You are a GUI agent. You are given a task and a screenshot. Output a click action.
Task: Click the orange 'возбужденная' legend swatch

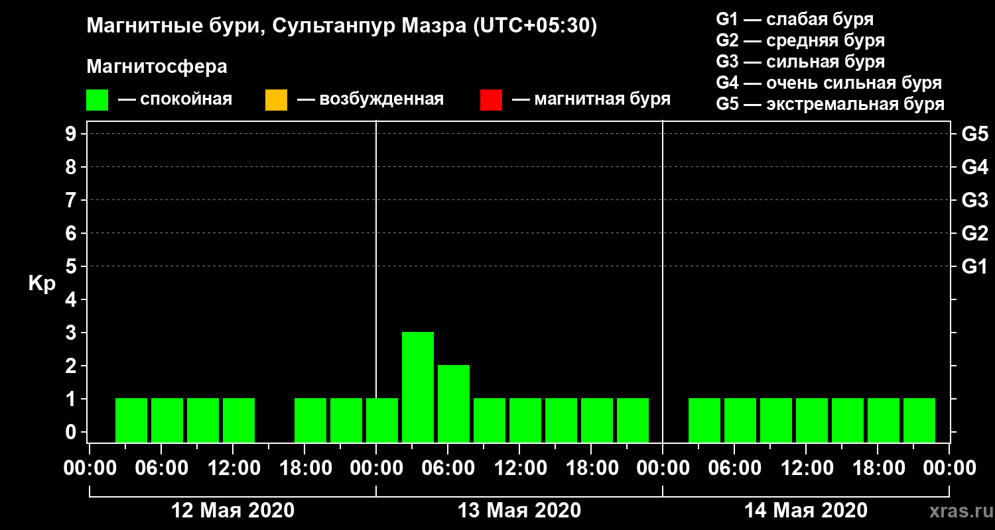276,100
